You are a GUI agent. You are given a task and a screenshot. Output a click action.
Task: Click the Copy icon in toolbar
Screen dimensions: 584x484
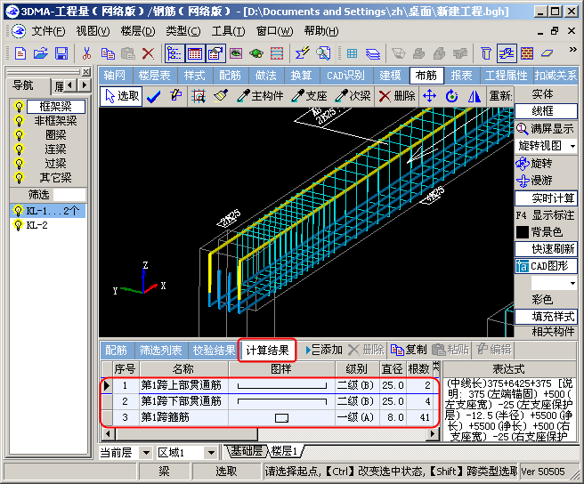[x=108, y=53]
